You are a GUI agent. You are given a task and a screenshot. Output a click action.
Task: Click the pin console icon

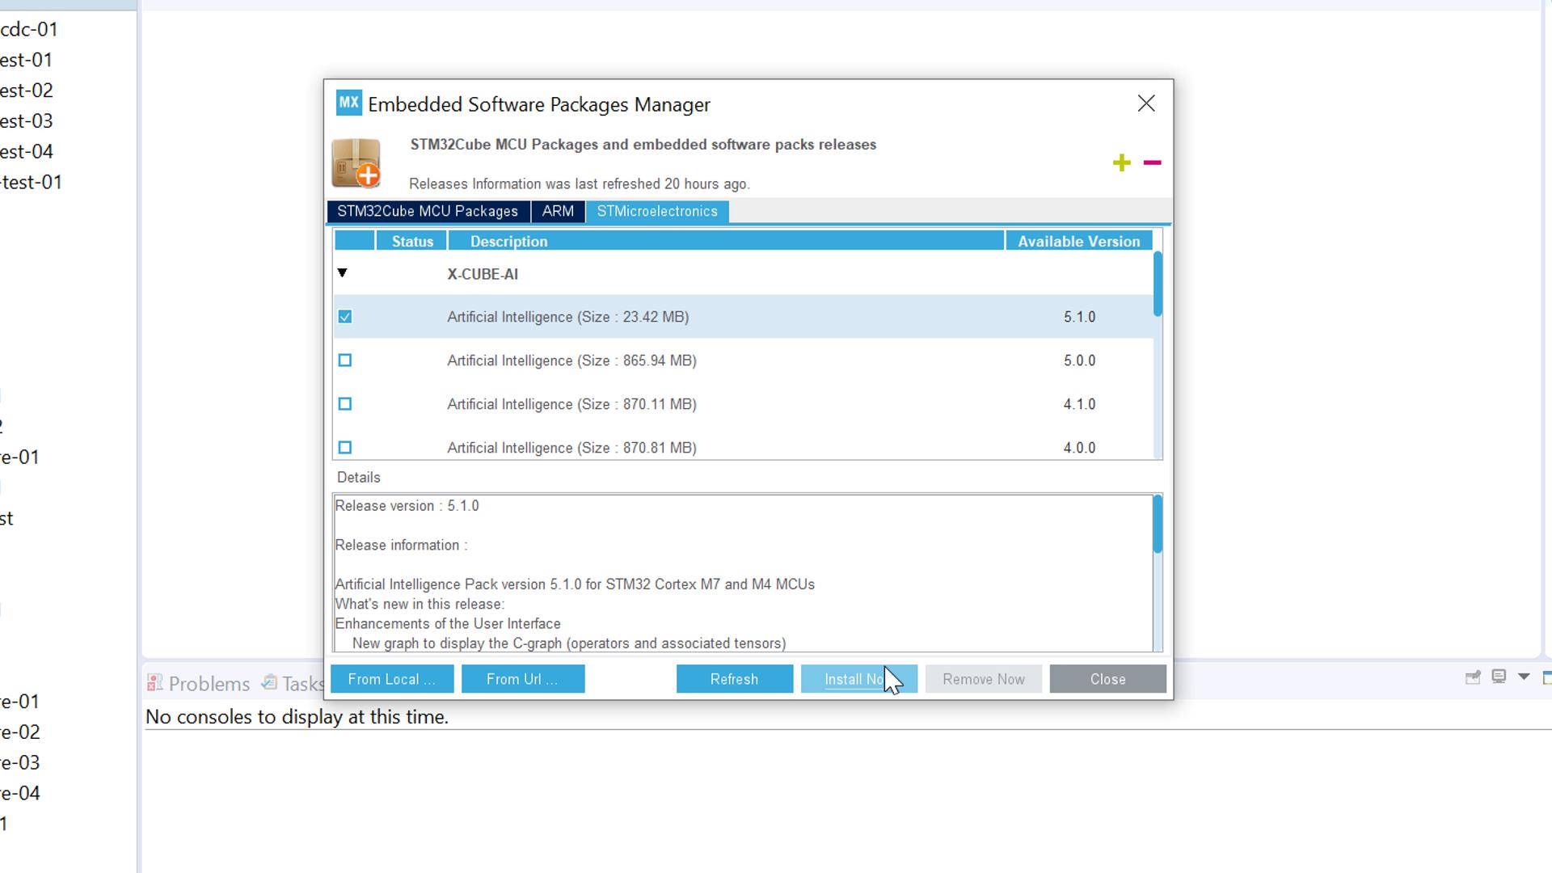1473,677
